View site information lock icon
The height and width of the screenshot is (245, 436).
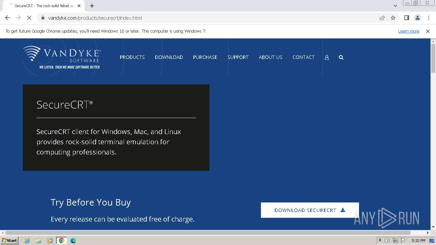pyautogui.click(x=43, y=18)
